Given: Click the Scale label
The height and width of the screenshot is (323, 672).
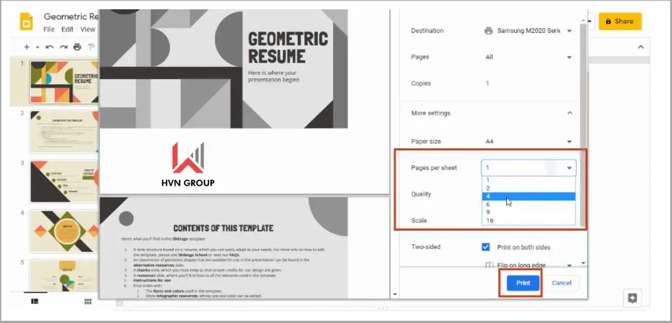Looking at the screenshot, I should pos(419,220).
